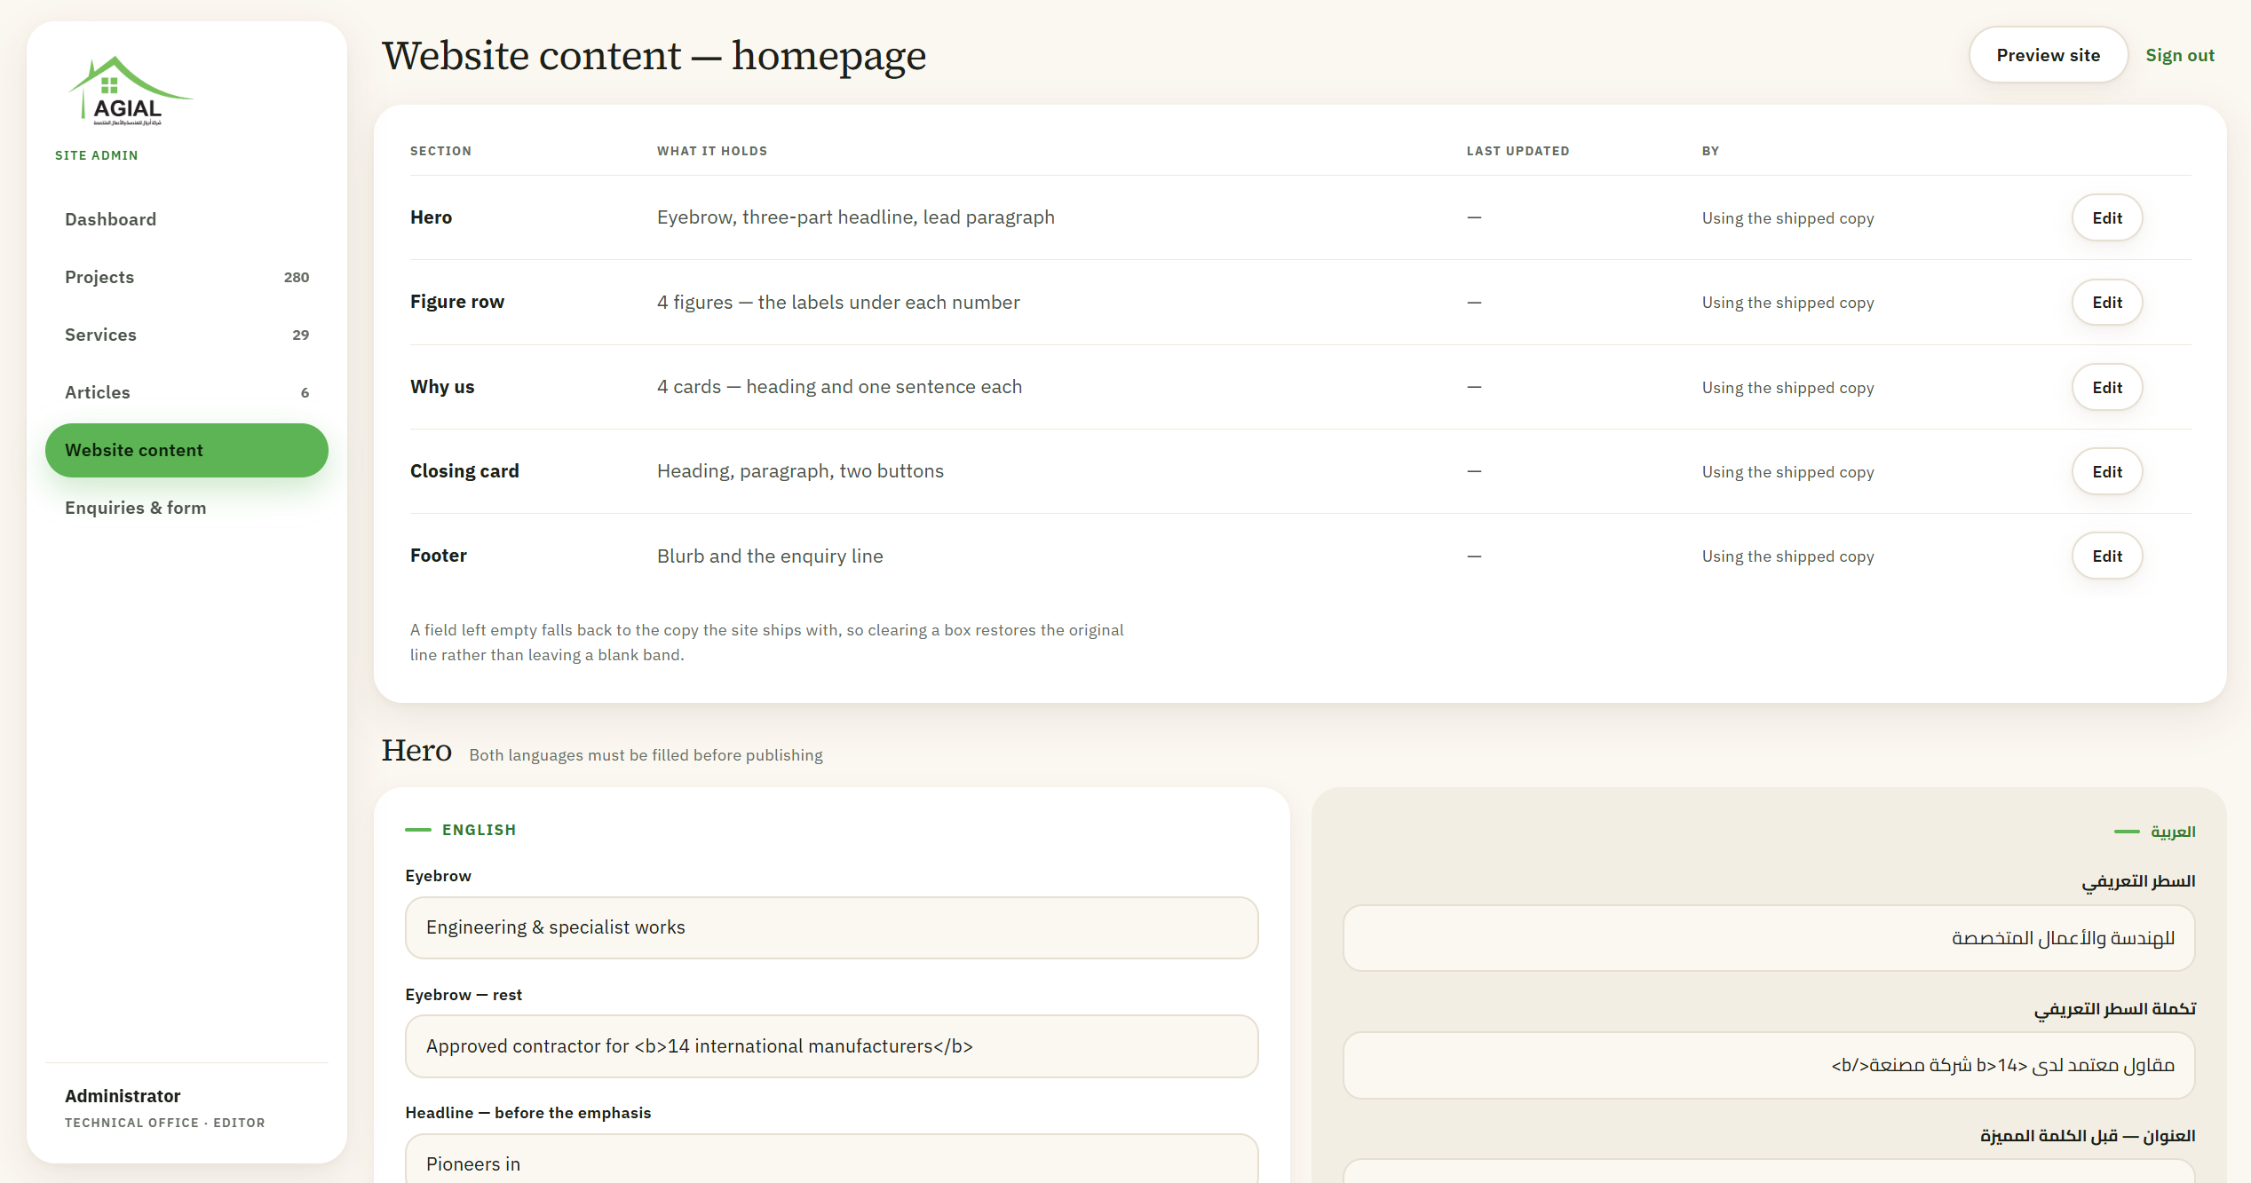Screen dimensions: 2251x1183
Task: Click the English Eyebrow input field
Action: pos(831,927)
